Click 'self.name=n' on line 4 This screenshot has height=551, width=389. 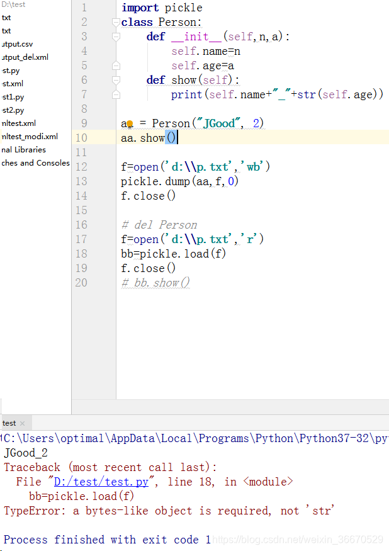click(206, 51)
